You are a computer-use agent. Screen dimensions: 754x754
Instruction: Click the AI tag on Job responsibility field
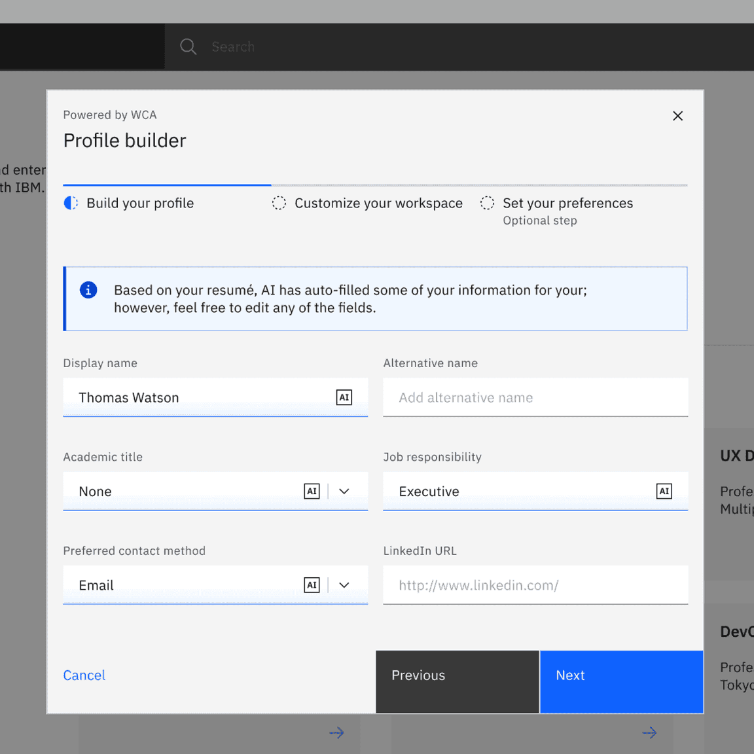[x=664, y=491]
